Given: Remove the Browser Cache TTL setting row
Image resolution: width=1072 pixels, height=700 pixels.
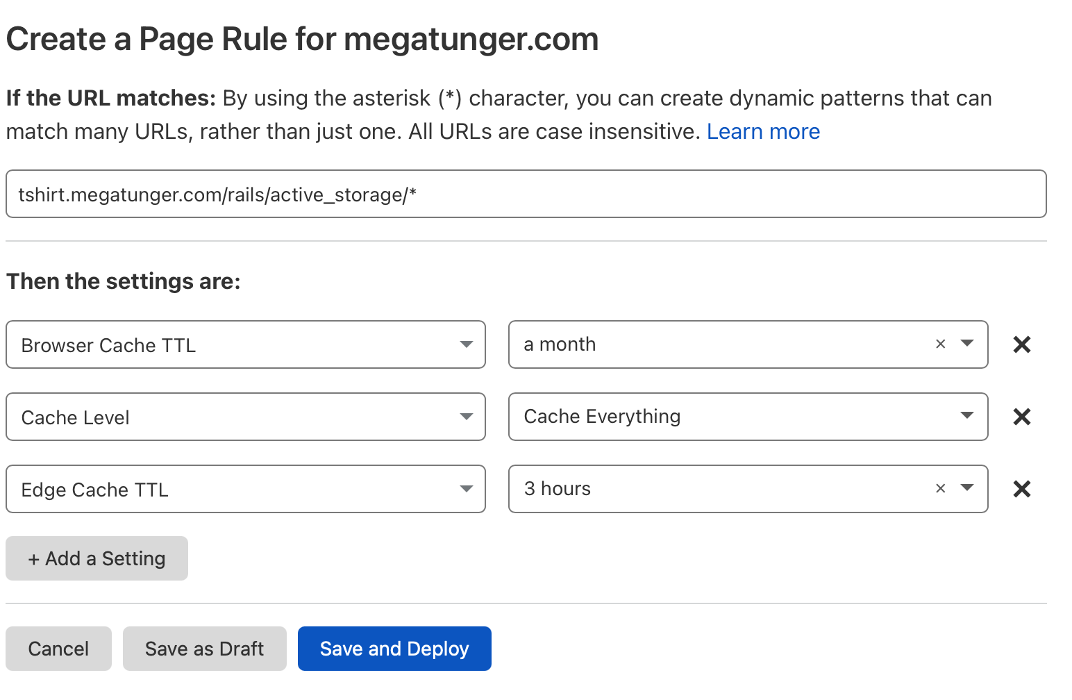Looking at the screenshot, I should 1021,344.
